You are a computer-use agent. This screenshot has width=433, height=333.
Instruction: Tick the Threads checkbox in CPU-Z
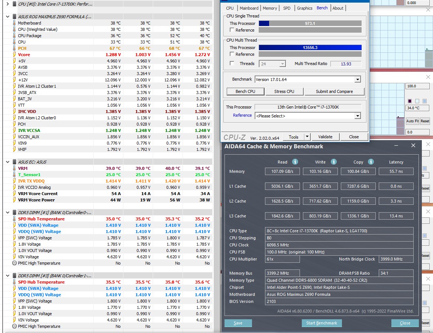click(232, 64)
